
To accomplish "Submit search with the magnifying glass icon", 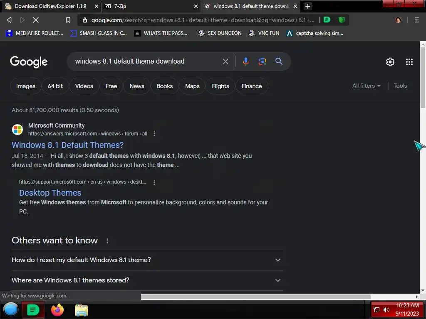I will [x=279, y=61].
